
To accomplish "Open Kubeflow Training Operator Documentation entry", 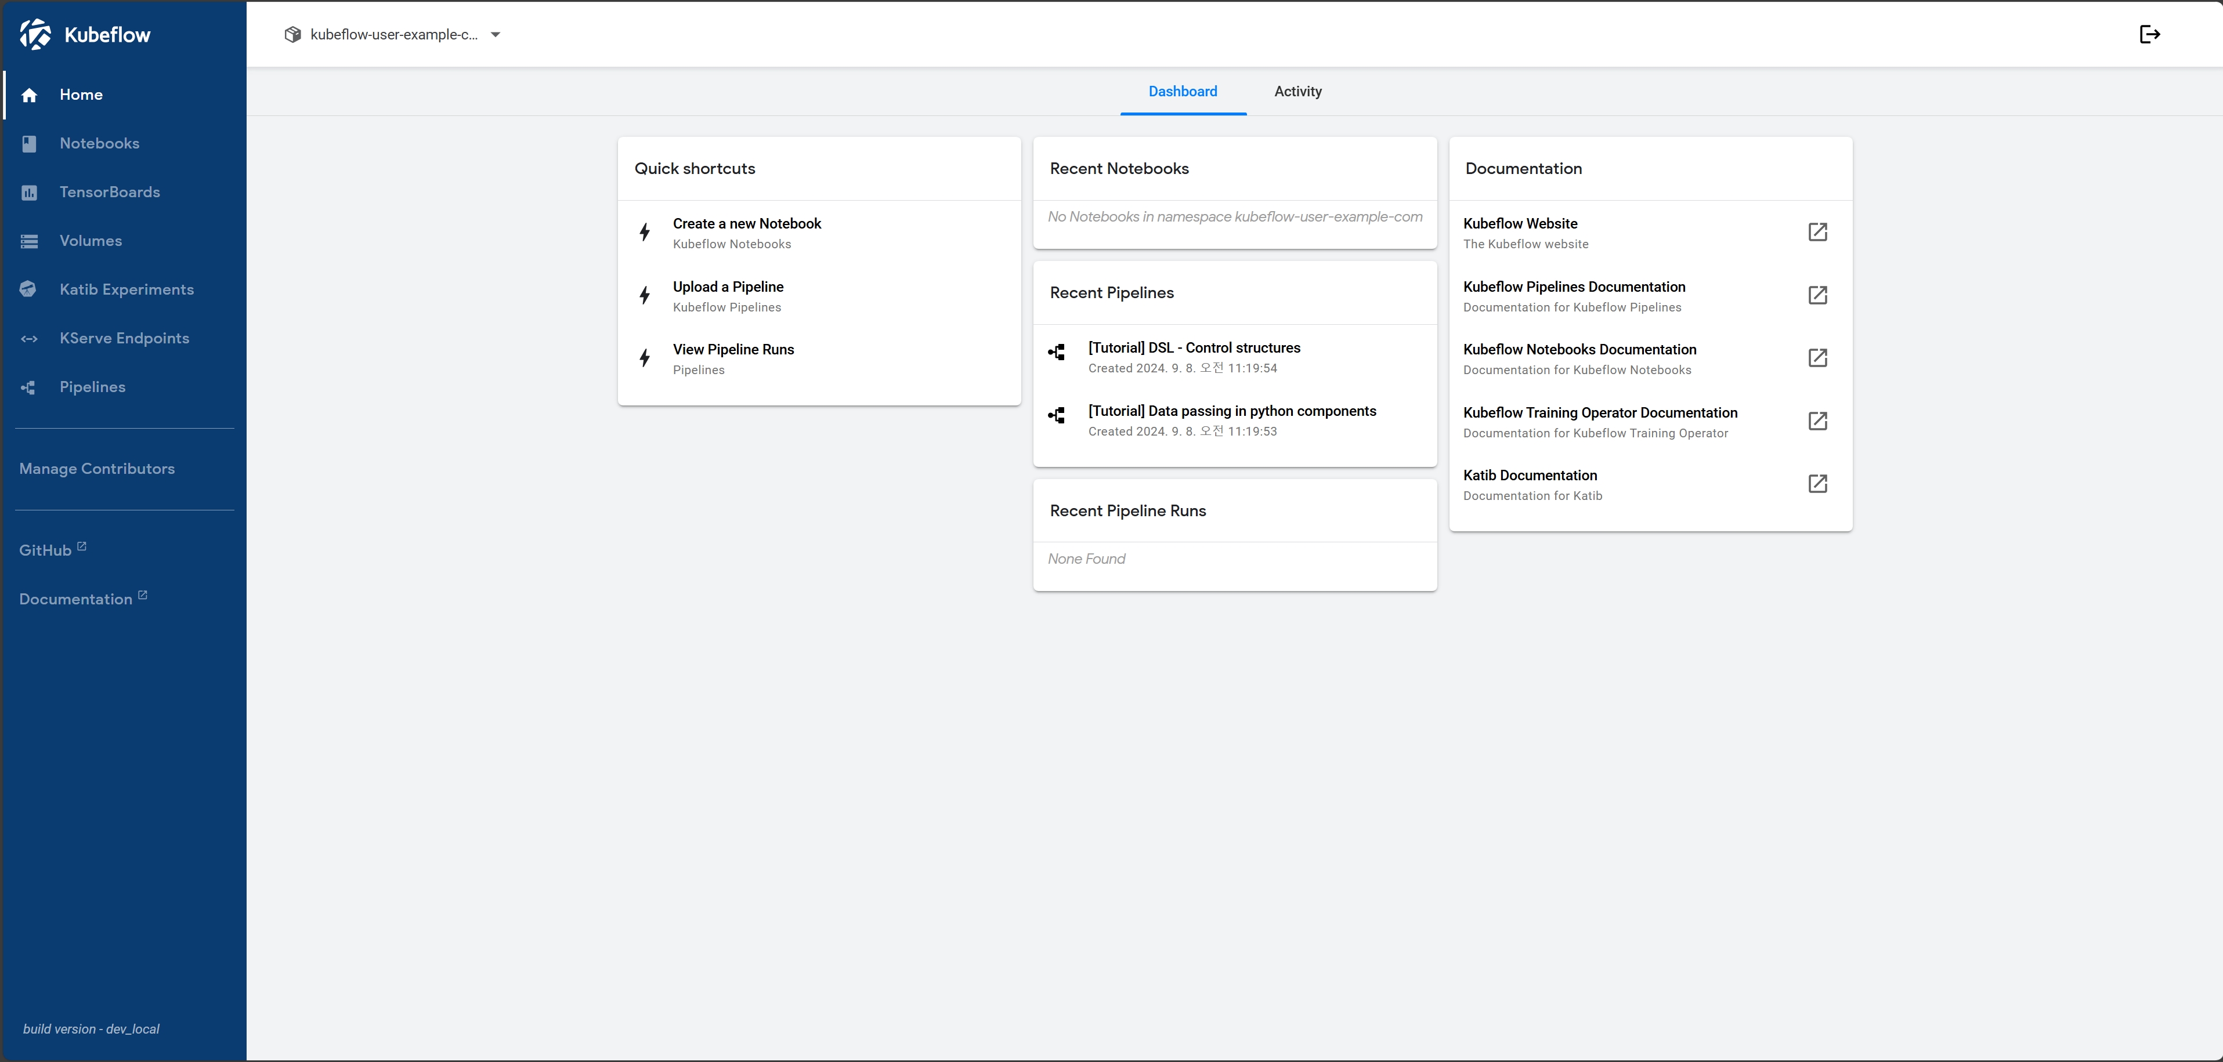I will [1599, 413].
